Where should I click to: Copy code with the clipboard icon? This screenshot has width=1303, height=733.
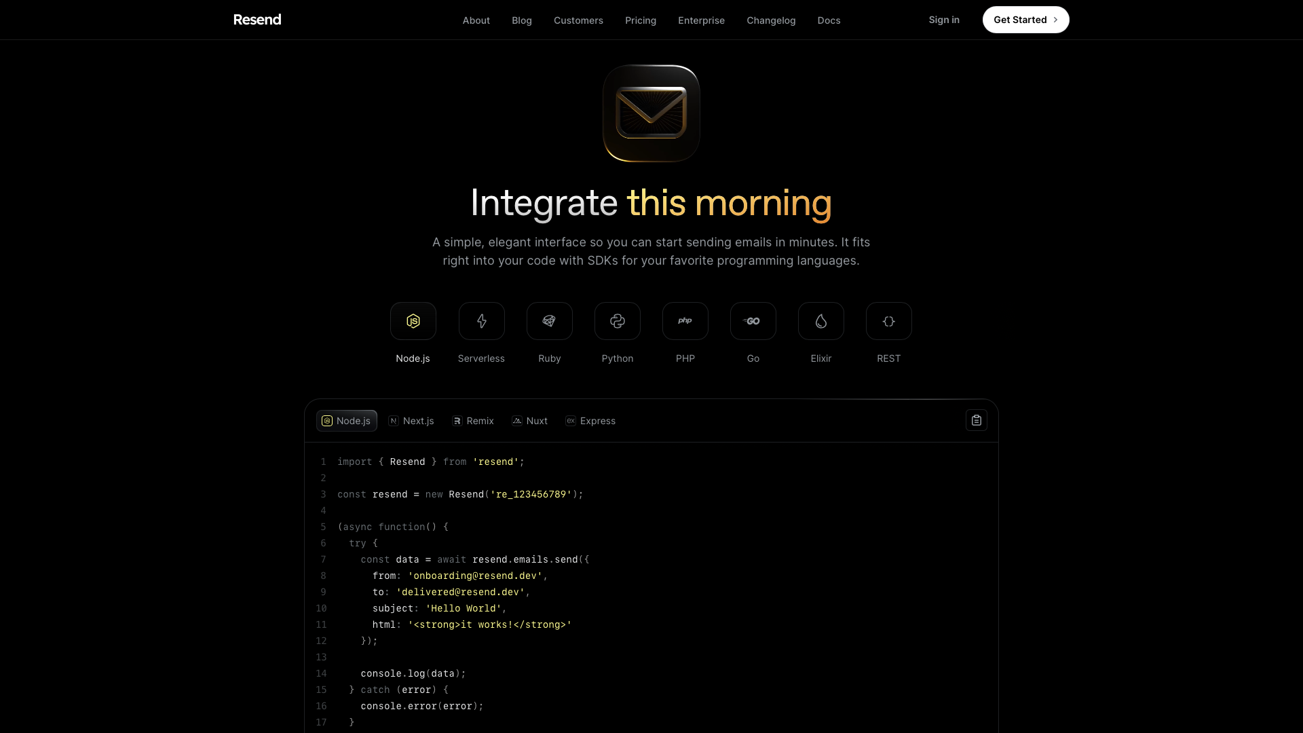[976, 420]
